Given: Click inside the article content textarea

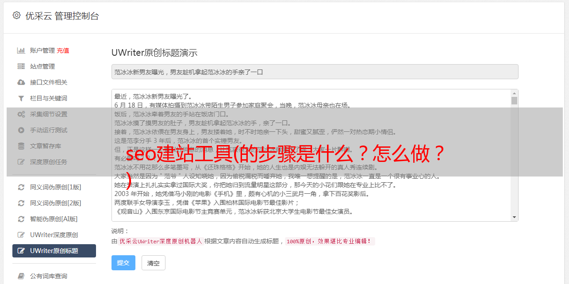Looking at the screenshot, I should pyautogui.click(x=311, y=155).
